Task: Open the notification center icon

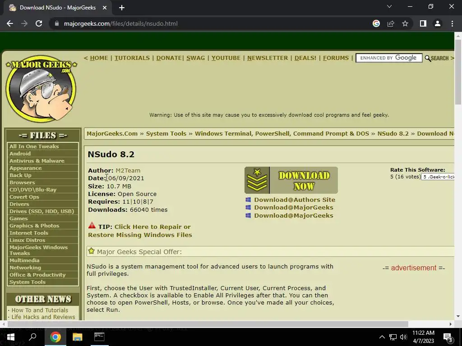Action: [x=448, y=337]
